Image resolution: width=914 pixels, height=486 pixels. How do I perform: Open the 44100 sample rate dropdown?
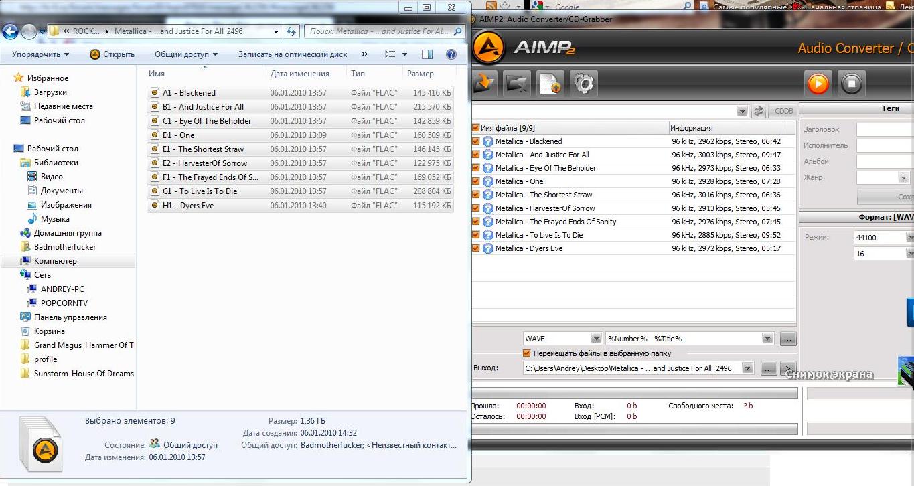[909, 238]
